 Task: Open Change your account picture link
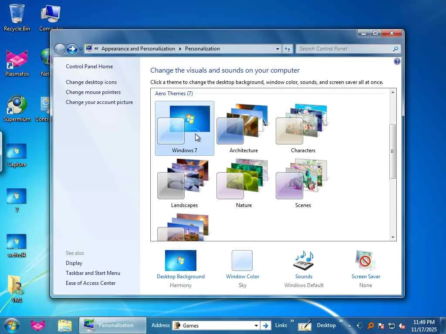pos(99,102)
